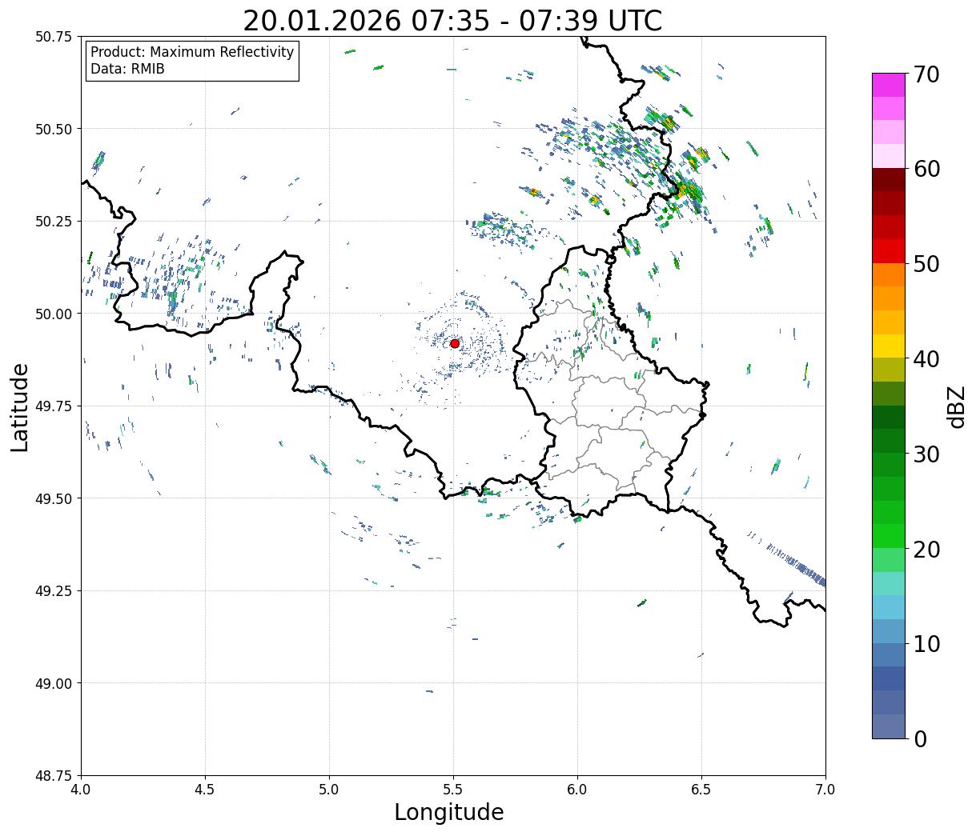Click latitude tick label 49.25
Screen dimensions: 976x832
click(54, 591)
